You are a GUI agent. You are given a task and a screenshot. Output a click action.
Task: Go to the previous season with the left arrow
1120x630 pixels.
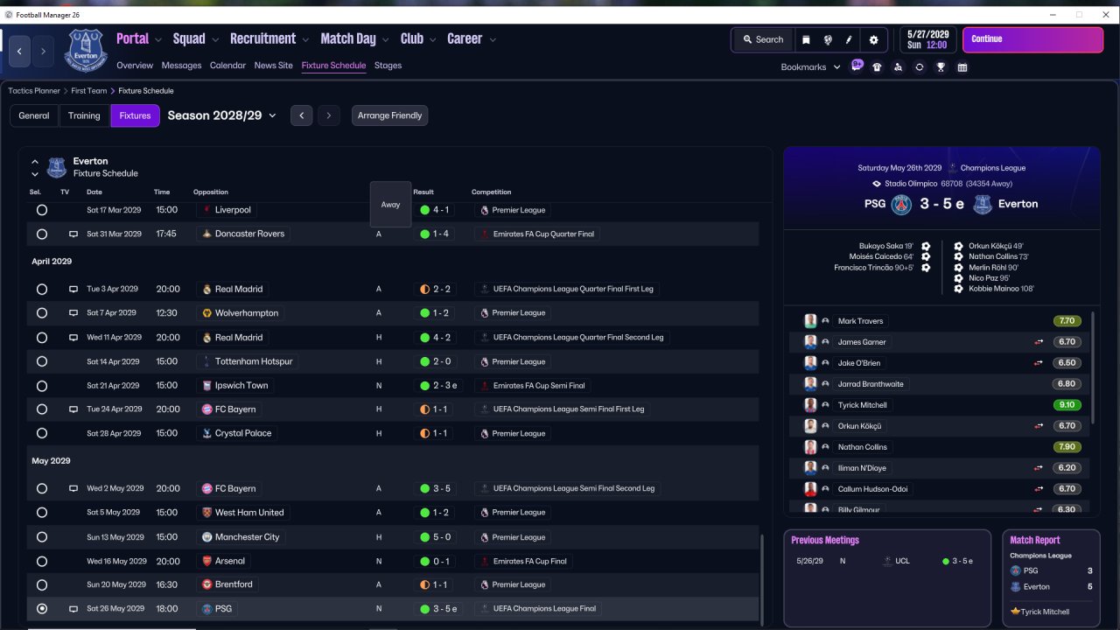coord(301,115)
